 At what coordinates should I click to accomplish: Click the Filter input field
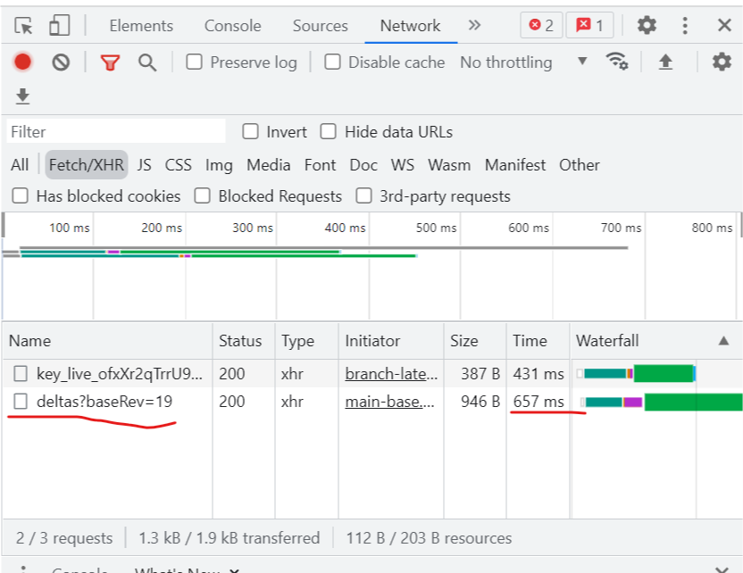(114, 130)
